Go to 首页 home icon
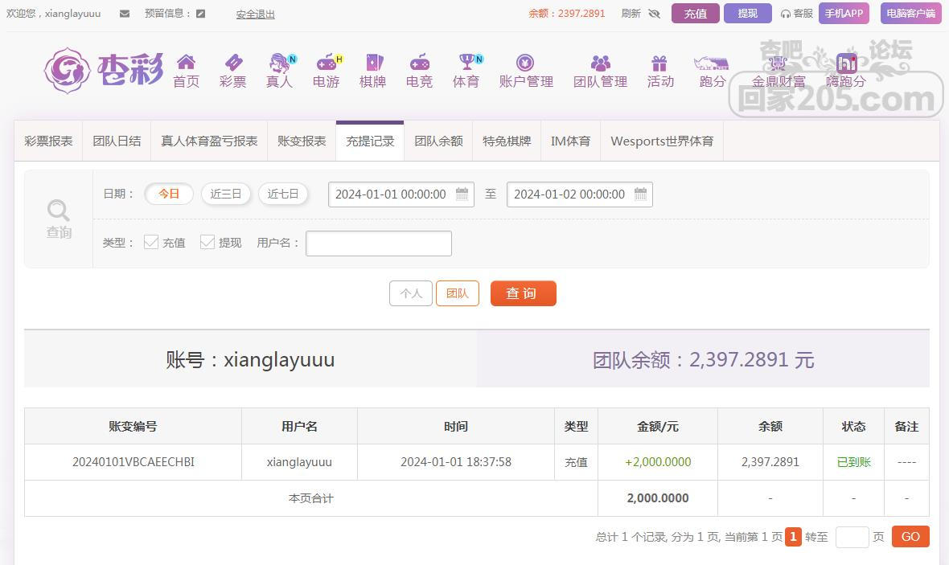The width and height of the screenshot is (949, 565). 186,62
